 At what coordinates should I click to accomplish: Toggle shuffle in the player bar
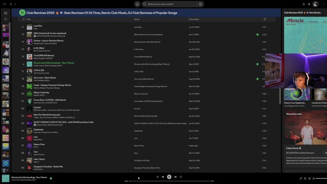157,177
